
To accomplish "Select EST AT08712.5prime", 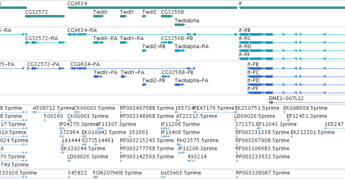I will tap(47, 112).
